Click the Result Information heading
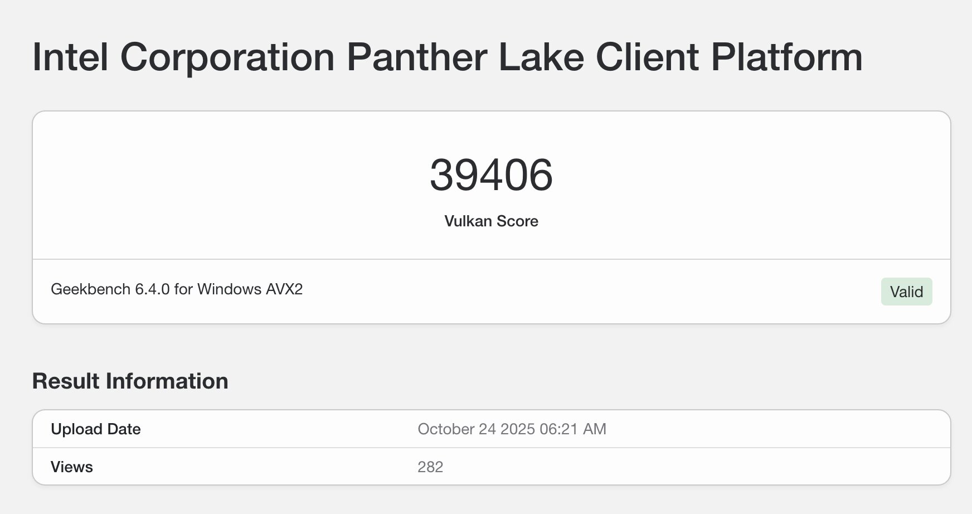This screenshot has height=514, width=972. click(130, 381)
